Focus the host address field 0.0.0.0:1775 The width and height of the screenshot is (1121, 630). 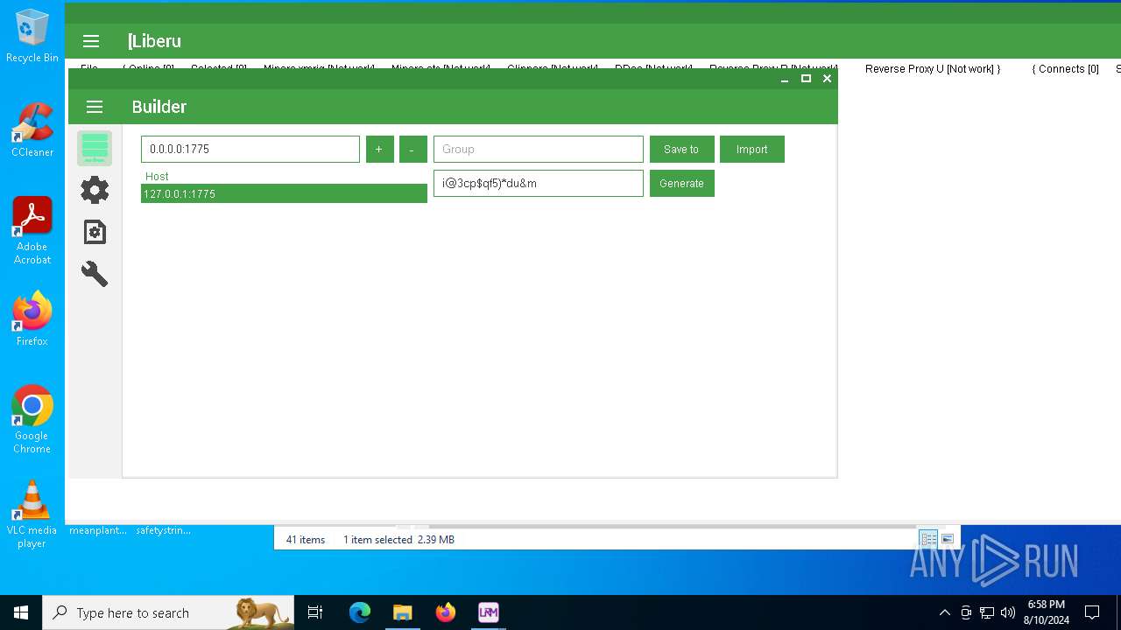(x=250, y=149)
